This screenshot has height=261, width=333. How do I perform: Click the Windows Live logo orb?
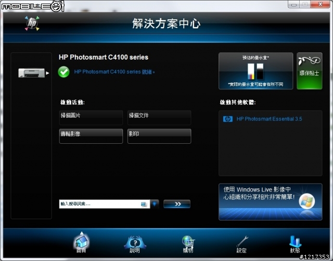coord(306,201)
